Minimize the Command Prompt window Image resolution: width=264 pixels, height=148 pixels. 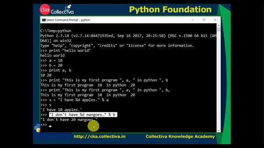193,20
